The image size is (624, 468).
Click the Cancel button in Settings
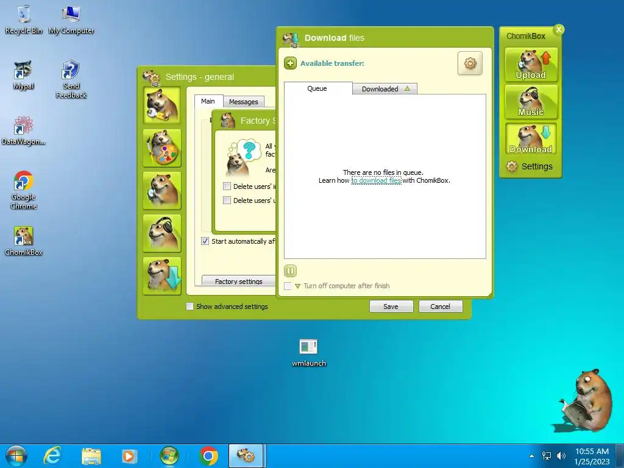[x=441, y=307]
